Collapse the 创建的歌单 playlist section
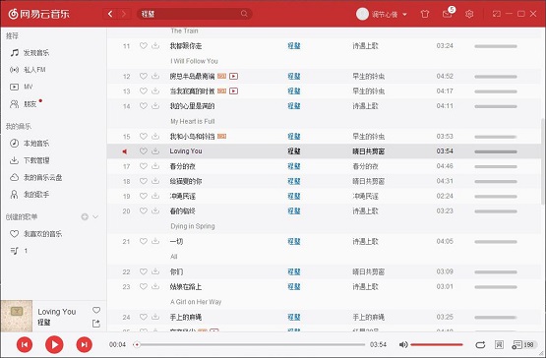546x358 pixels. pos(95,217)
